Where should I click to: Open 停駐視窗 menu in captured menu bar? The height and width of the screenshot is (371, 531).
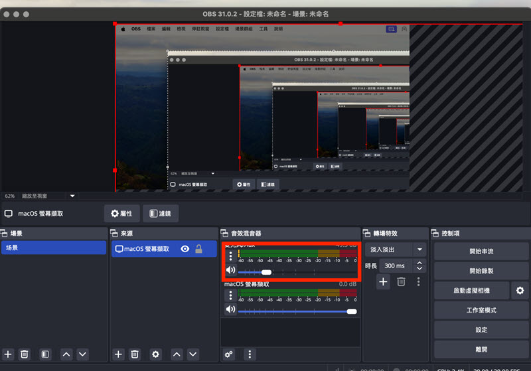click(x=200, y=29)
